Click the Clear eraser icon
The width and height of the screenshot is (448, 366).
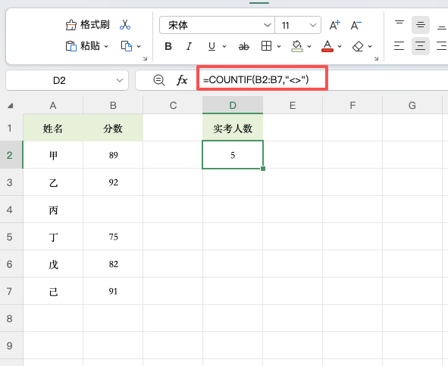tap(358, 46)
